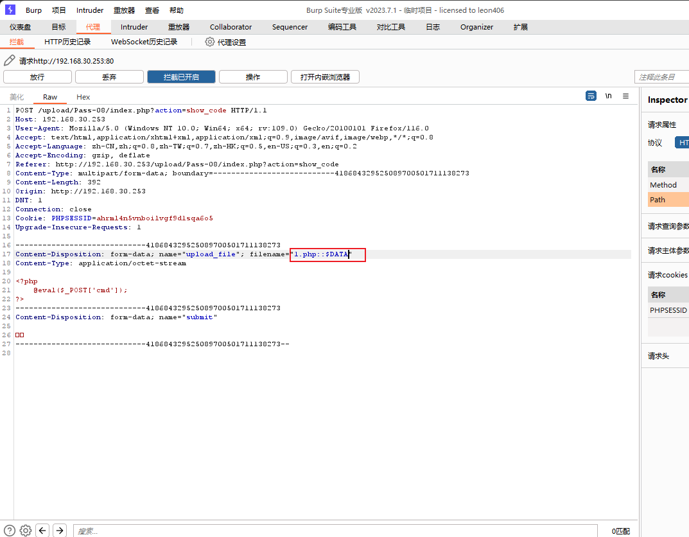The width and height of the screenshot is (689, 537).
Task: Switch to the 重放器 tool tab
Action: (179, 27)
